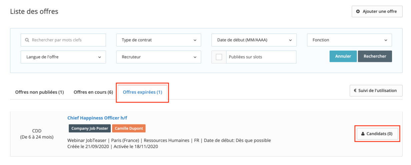
Task: Click the CDD contract type label
Action: [x=37, y=131]
